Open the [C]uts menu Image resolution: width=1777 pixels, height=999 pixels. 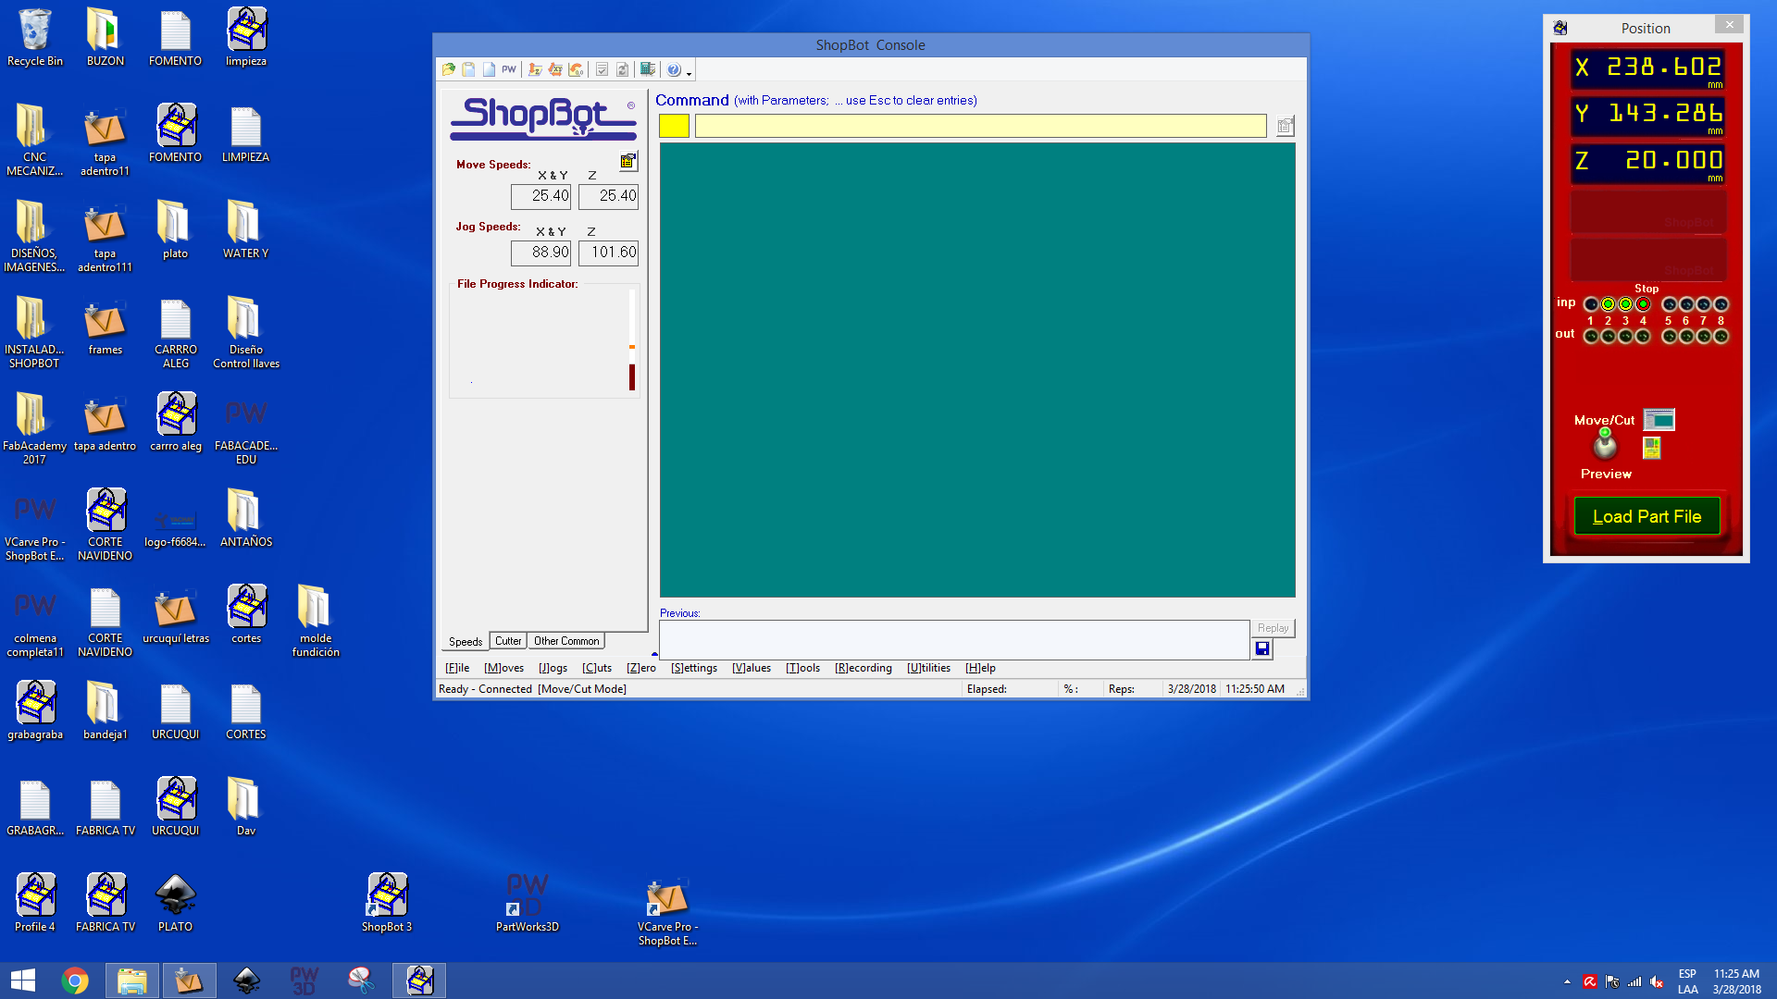point(597,668)
